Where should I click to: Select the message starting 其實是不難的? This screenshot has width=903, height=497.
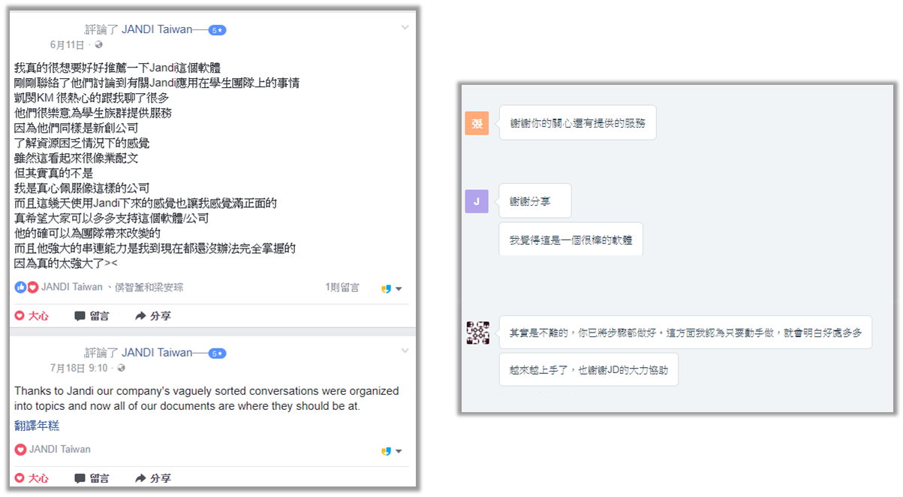pyautogui.click(x=685, y=332)
